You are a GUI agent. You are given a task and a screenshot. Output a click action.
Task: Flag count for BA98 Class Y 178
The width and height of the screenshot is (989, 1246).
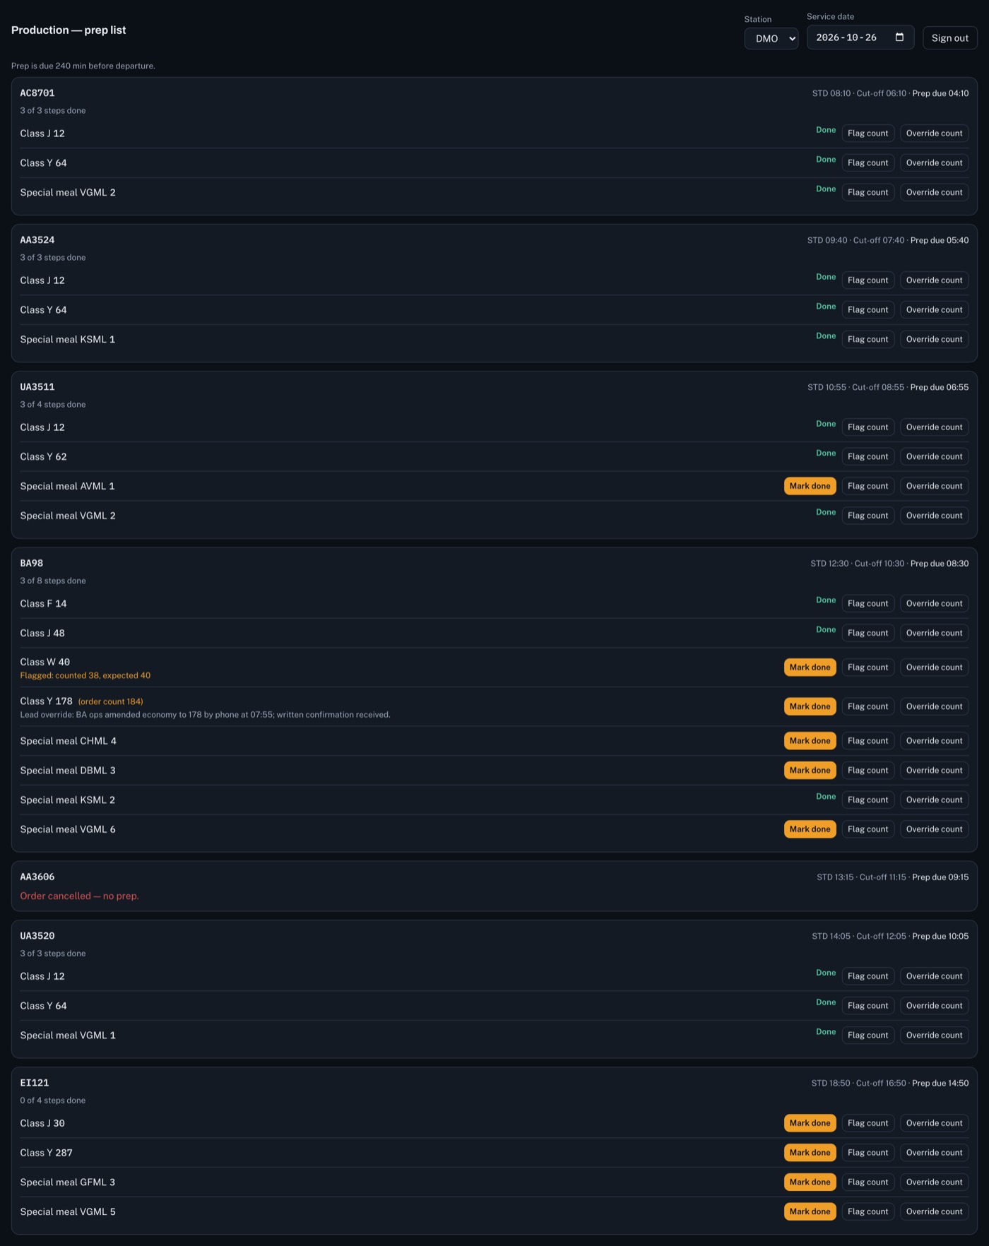tap(868, 706)
